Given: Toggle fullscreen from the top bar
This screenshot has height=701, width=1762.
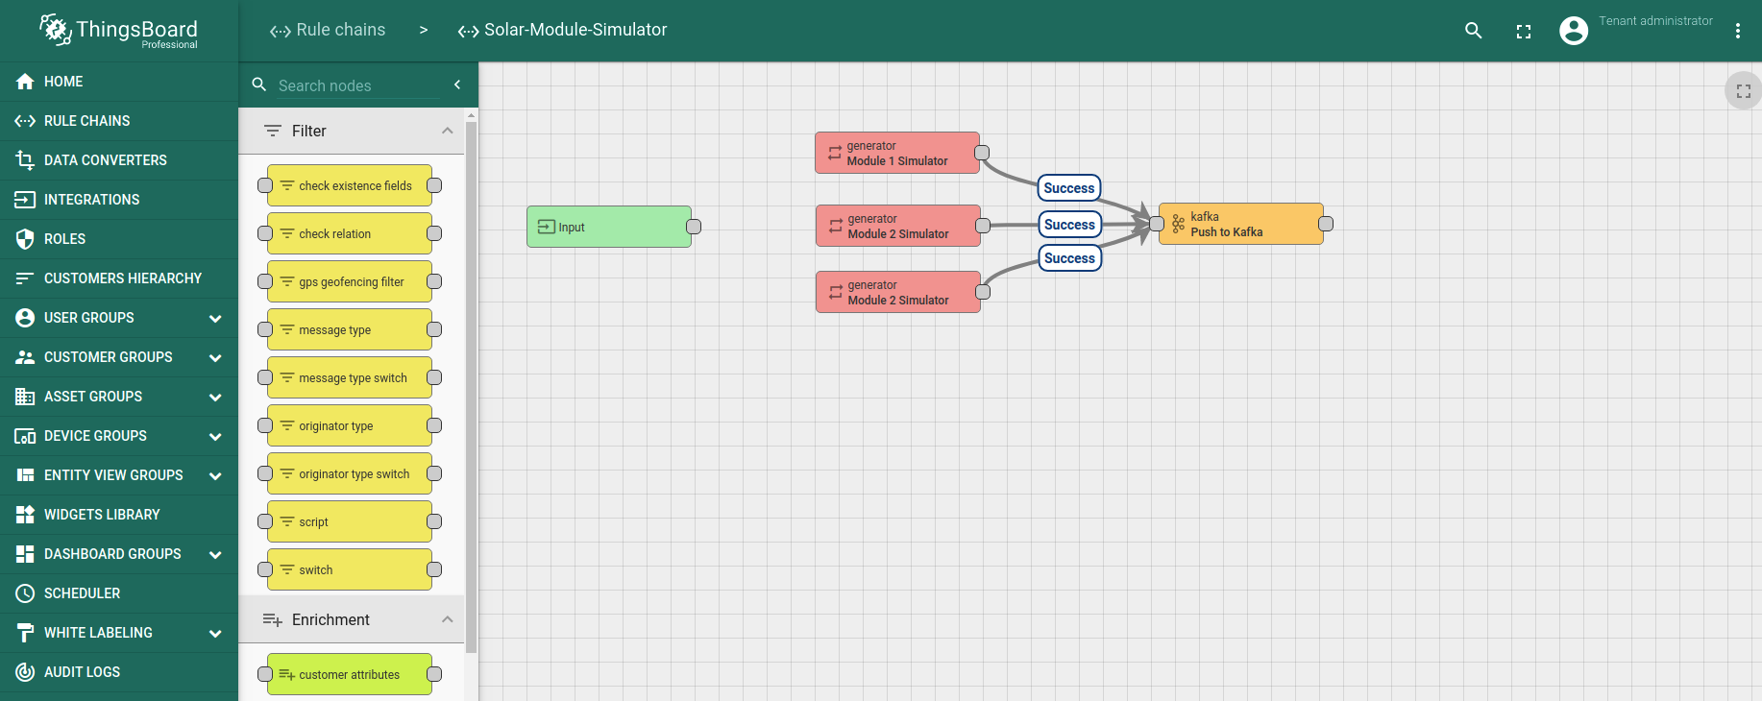Looking at the screenshot, I should [1524, 32].
